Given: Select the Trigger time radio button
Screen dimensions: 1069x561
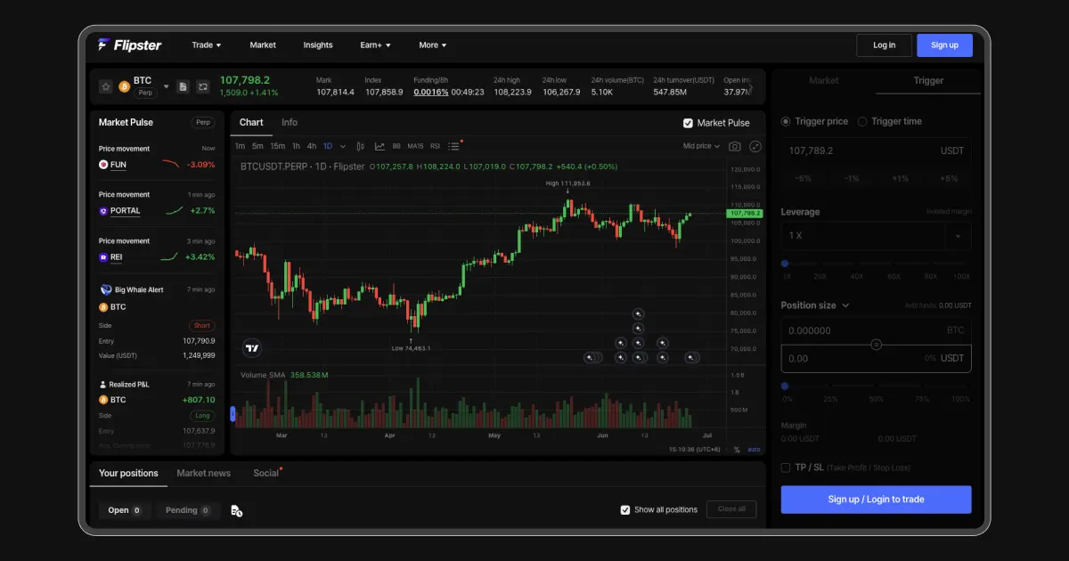Looking at the screenshot, I should [x=862, y=121].
